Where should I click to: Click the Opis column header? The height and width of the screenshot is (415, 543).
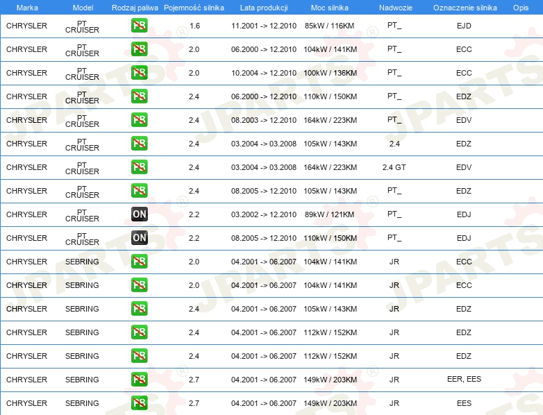[x=521, y=8]
